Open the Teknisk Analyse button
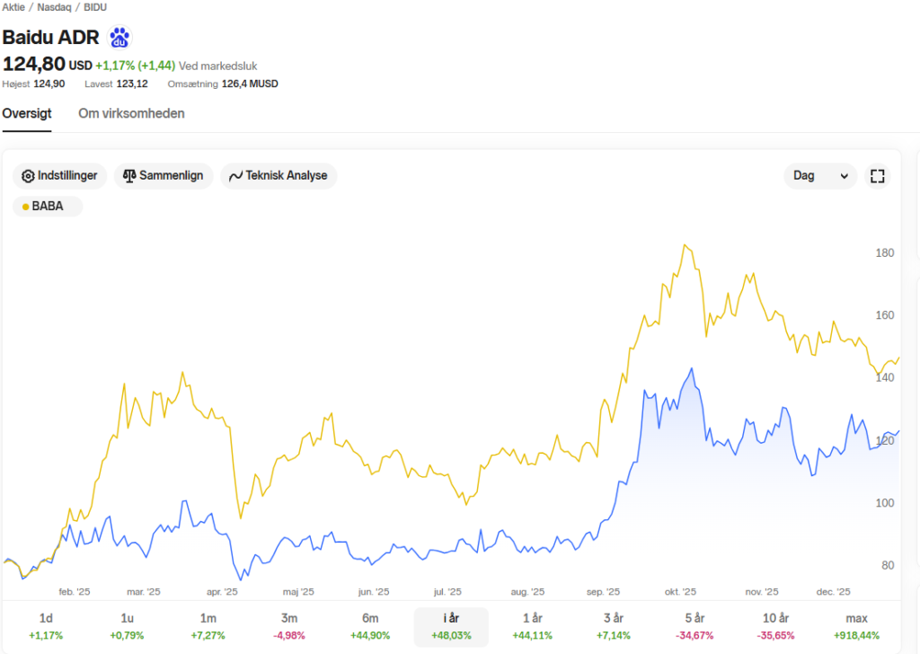This screenshot has width=920, height=654. coord(279,175)
